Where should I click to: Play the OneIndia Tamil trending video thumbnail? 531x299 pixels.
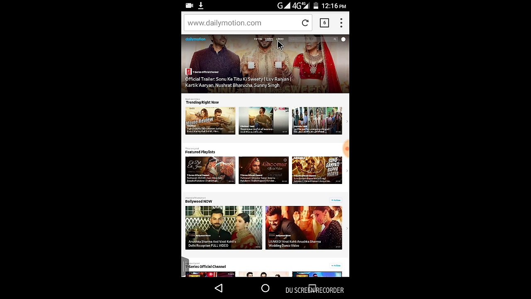point(317,121)
